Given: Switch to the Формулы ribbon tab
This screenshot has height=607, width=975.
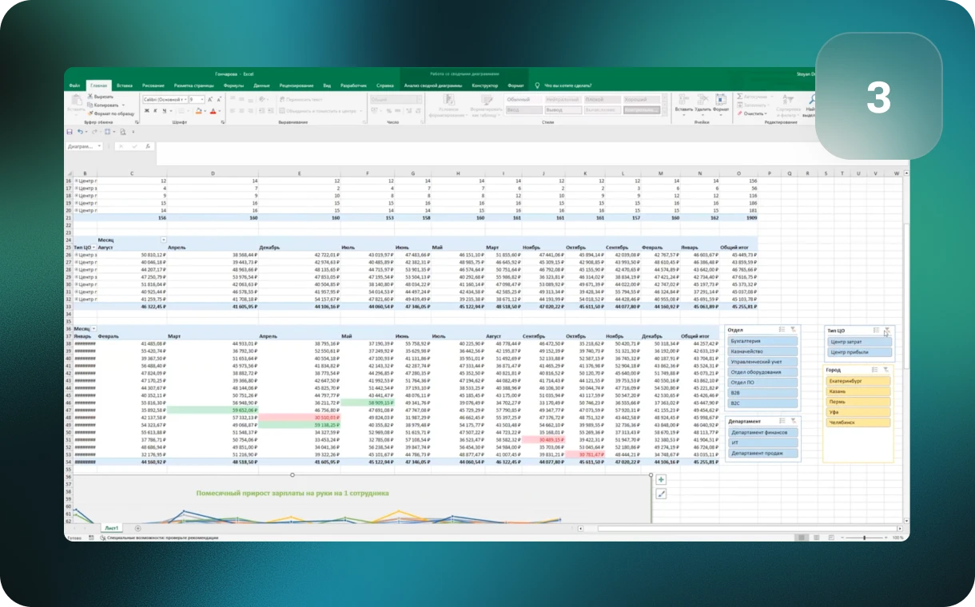Looking at the screenshot, I should tap(233, 85).
